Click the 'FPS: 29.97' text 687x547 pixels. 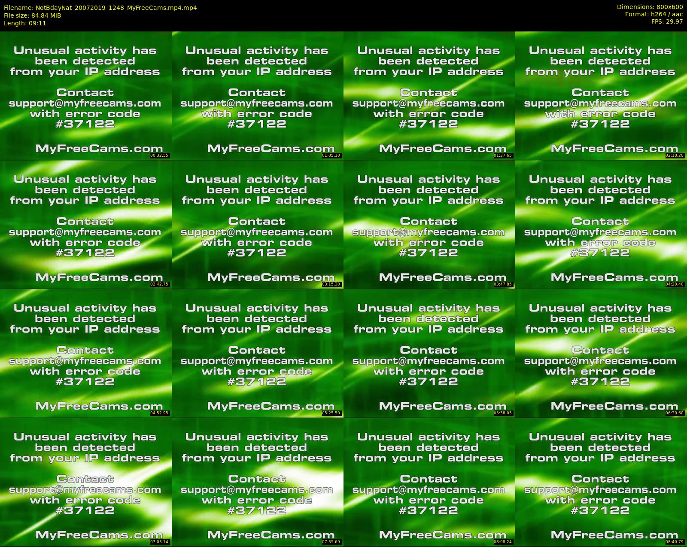point(667,21)
